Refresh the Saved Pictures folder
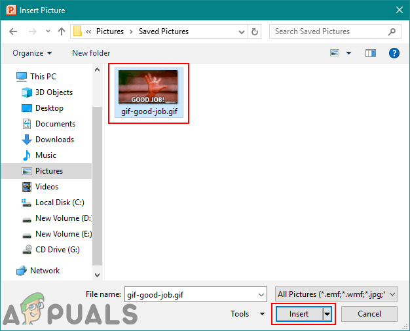This screenshot has width=410, height=331. pyautogui.click(x=254, y=32)
